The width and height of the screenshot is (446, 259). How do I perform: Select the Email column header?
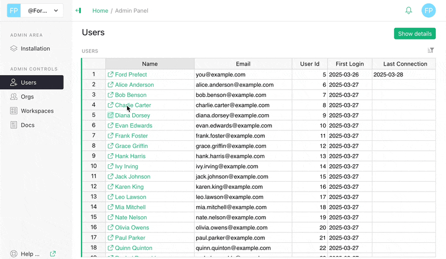coord(243,64)
